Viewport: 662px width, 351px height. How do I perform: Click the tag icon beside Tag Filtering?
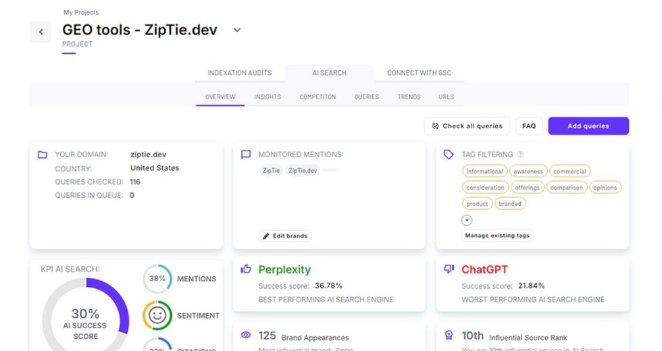[449, 155]
